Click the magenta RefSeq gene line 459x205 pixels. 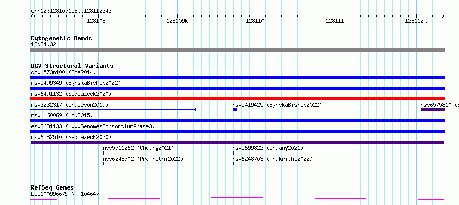pos(237,199)
